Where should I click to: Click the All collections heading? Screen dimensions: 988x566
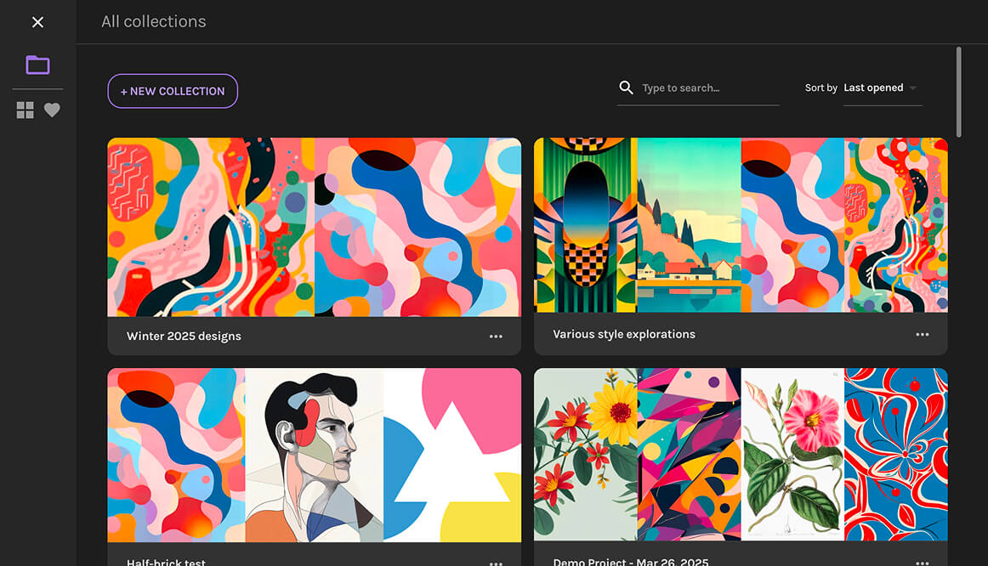[x=154, y=21]
